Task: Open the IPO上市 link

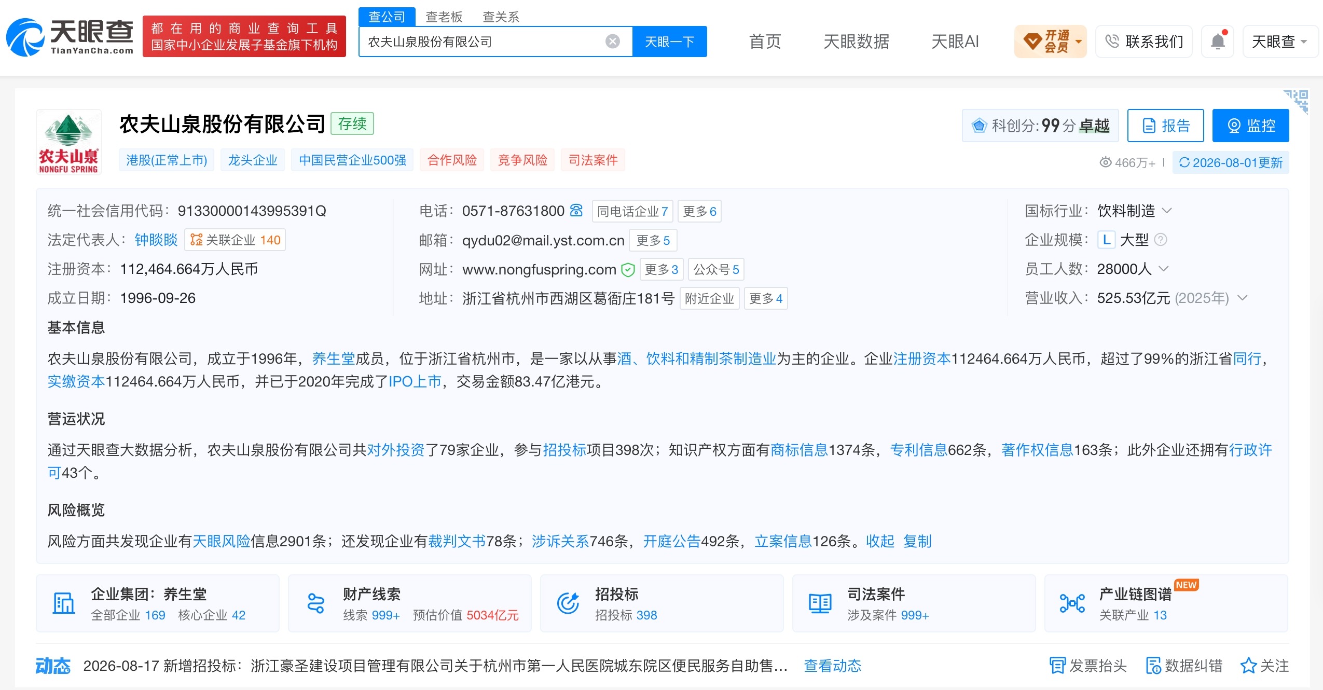Action: point(415,381)
